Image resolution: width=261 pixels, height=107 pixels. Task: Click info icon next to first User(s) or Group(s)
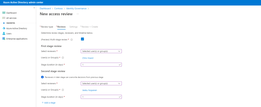pos(63,58)
